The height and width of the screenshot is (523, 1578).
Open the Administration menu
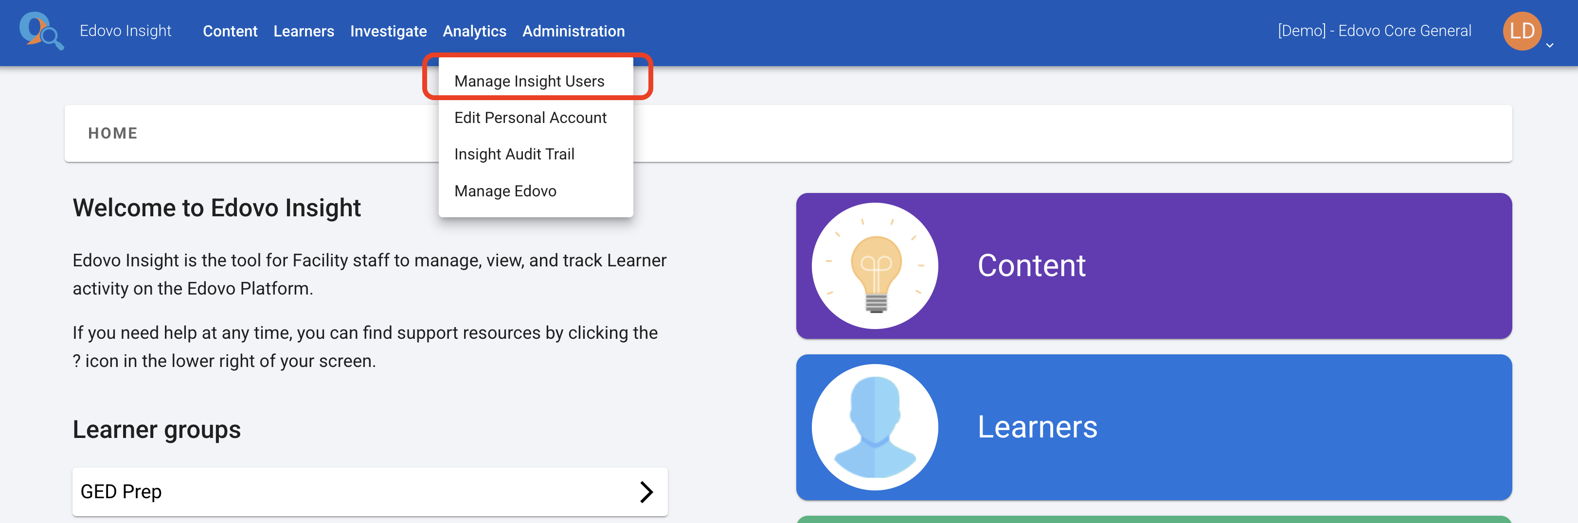click(574, 31)
